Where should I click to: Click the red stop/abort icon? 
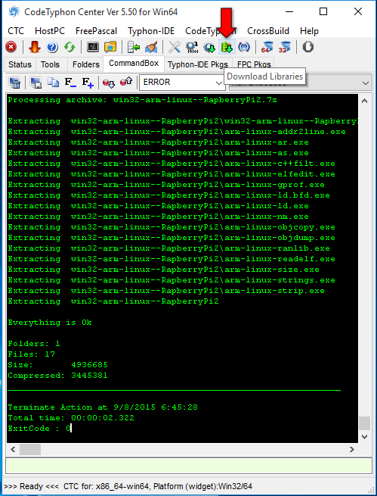(x=11, y=47)
